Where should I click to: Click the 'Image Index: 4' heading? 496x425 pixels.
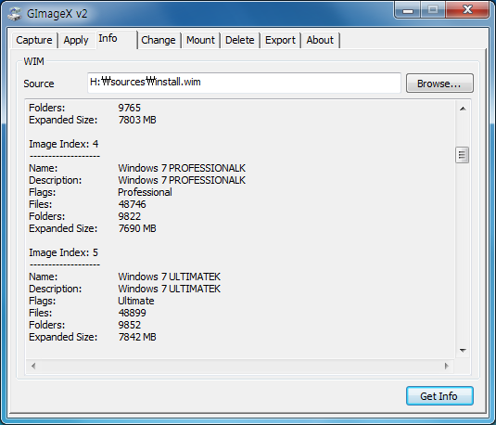coord(64,144)
